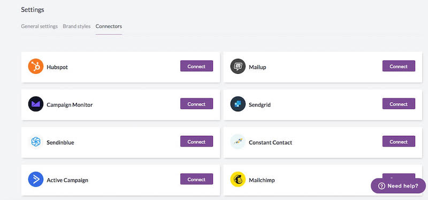Viewport: 428px width, 200px height.
Task: Click the Mailchimp connector name
Action: pos(262,180)
